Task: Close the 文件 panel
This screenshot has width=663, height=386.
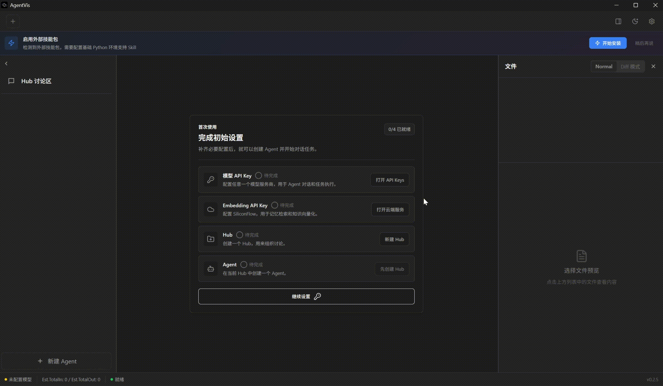Action: coord(653,66)
